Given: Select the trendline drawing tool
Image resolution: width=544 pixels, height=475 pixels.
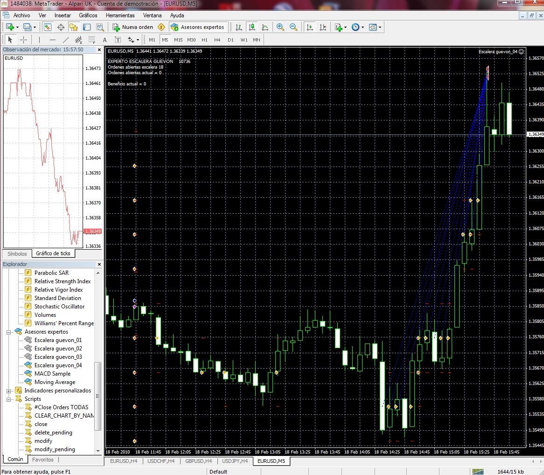Looking at the screenshot, I should pos(66,40).
